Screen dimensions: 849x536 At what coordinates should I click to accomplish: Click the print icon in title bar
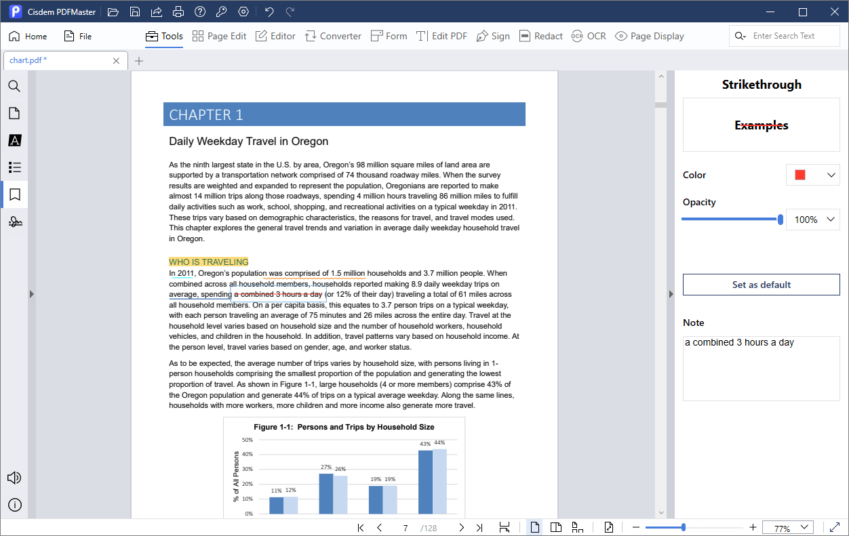tap(178, 12)
